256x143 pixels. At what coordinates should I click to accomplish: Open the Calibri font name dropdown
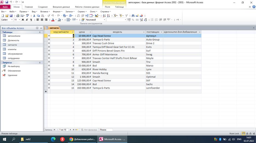pos(12,20)
